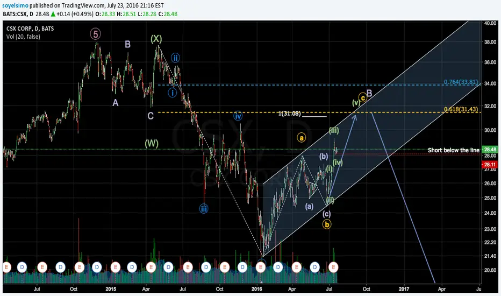The image size is (501, 296).
Task: Click the 20.60 price axis label
Action: click(x=490, y=270)
